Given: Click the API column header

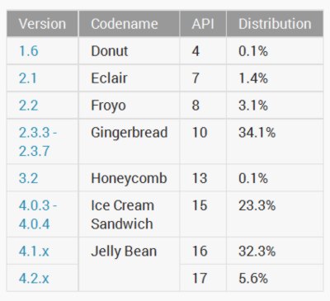Looking at the screenshot, I should 203,24.
